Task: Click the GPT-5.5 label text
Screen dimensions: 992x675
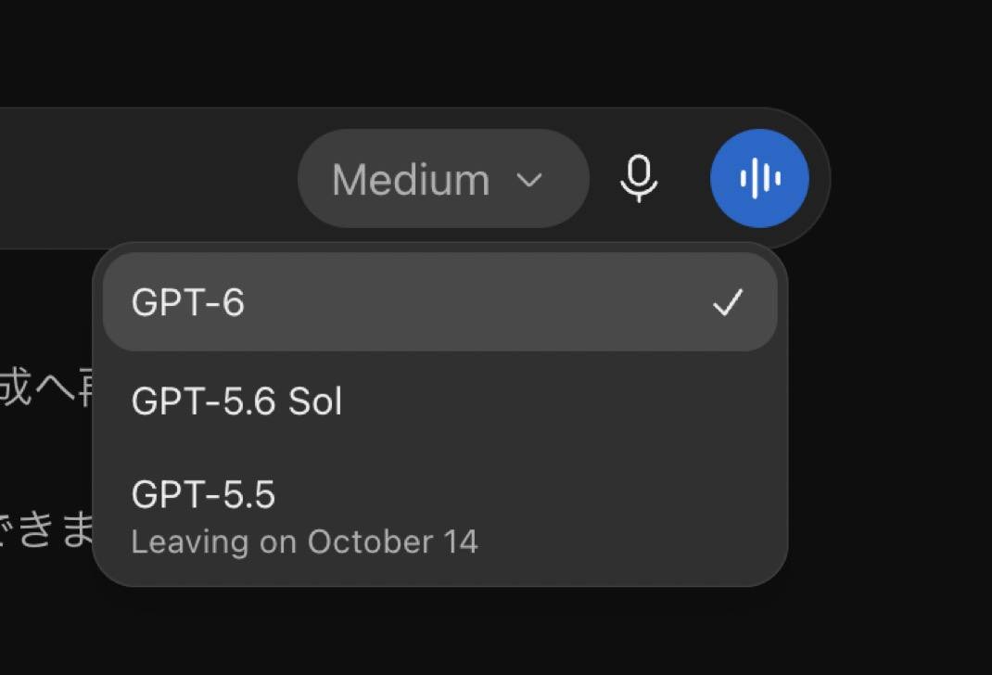Action: pos(203,494)
